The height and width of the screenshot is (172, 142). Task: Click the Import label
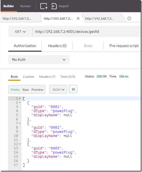(x=64, y=6)
